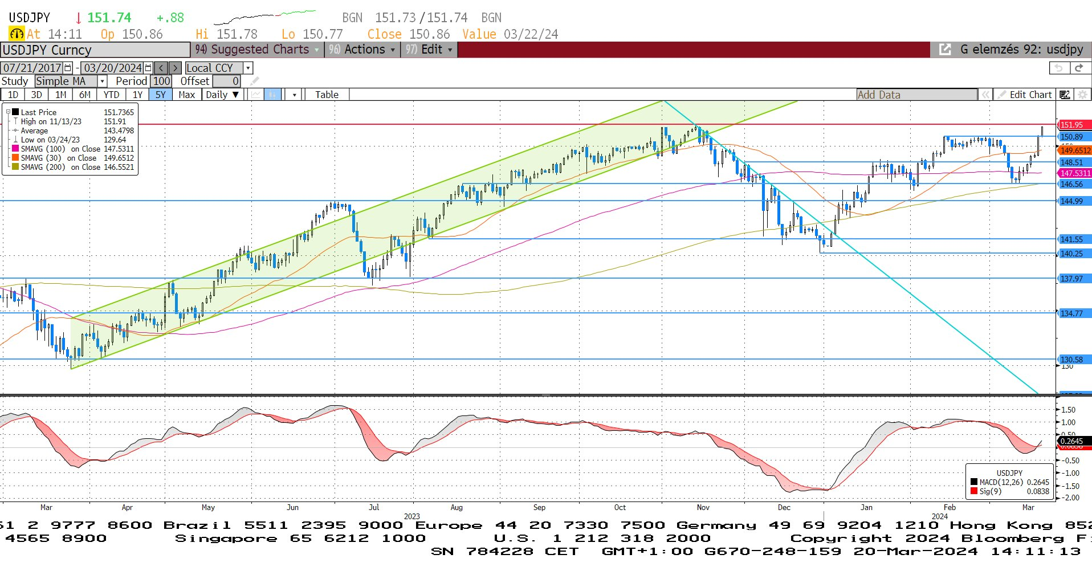Click the 137.97 price axis label
Screen dimensions: 1092x583
(1074, 279)
